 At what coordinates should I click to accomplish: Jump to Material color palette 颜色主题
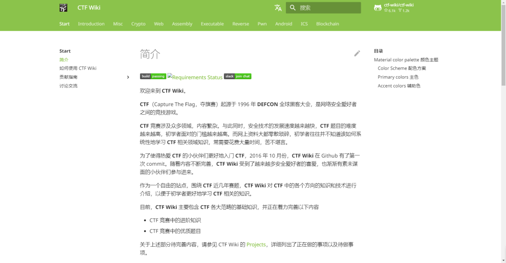pyautogui.click(x=406, y=59)
